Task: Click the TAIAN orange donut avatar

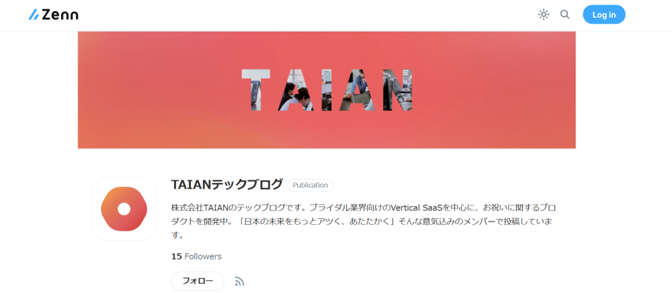Action: 124,209
